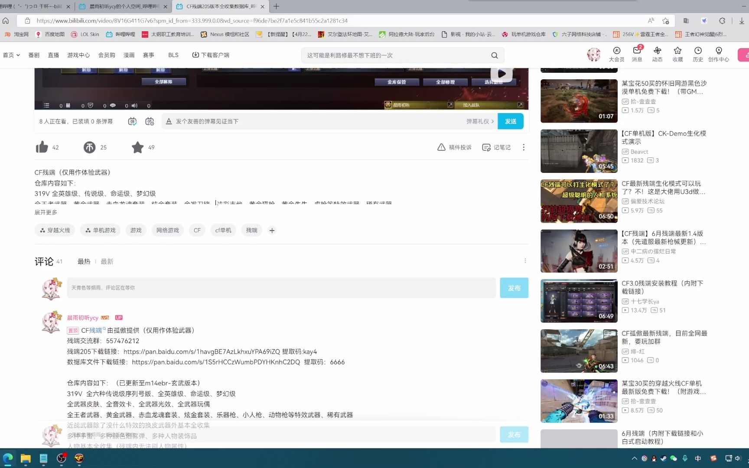Click 下载客户端 download link
749x468 pixels.
pos(211,55)
